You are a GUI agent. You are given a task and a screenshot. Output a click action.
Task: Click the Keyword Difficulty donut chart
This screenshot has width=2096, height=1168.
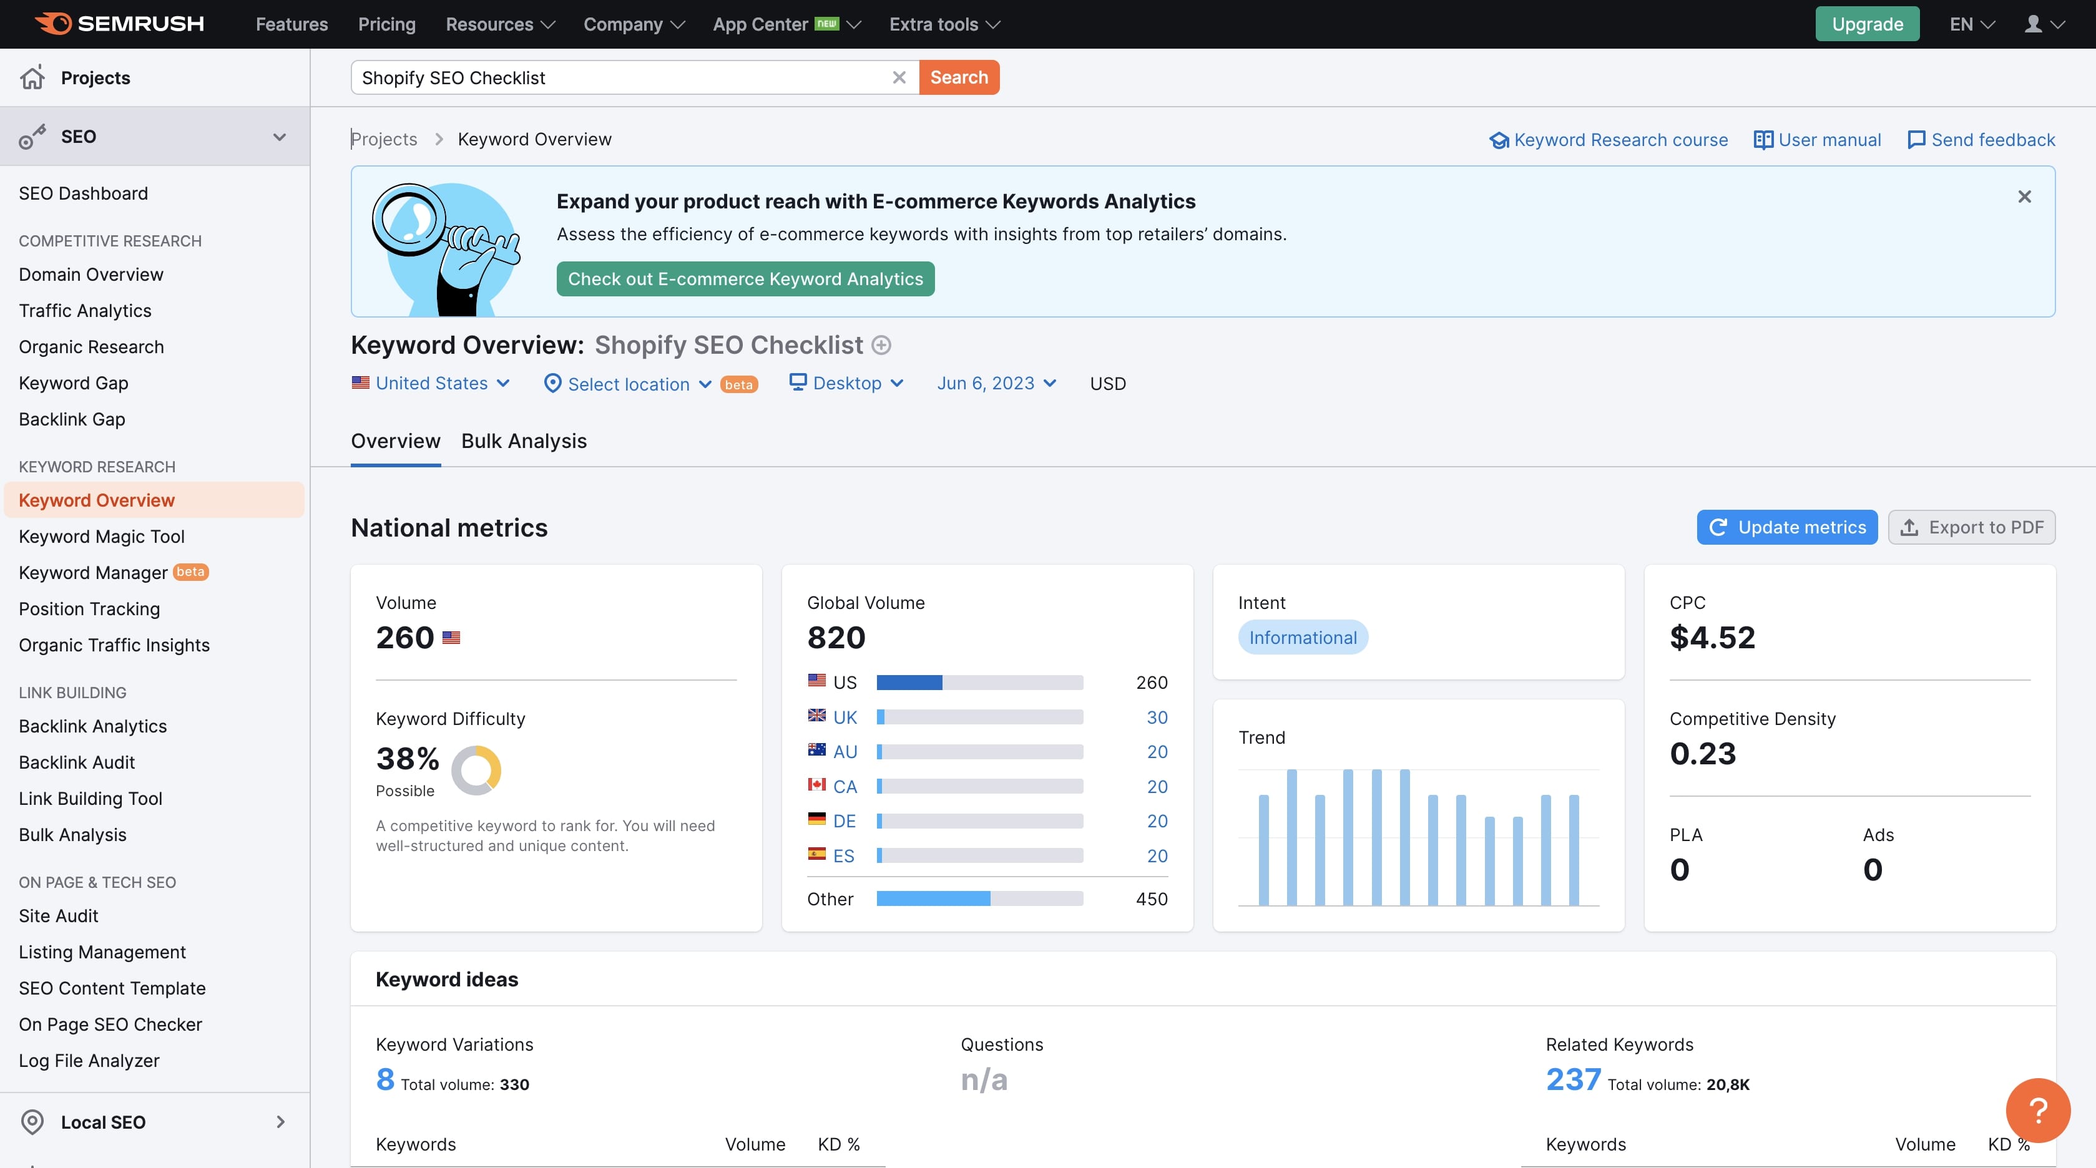(476, 769)
